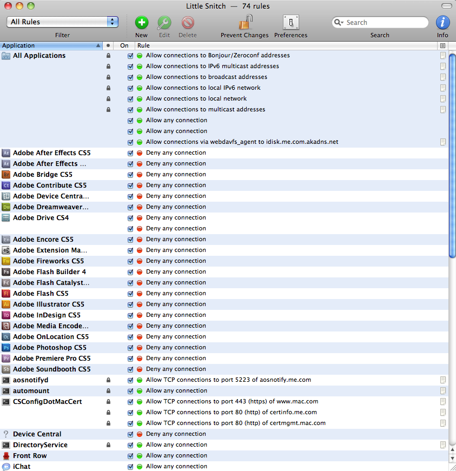This screenshot has height=471, width=456.
Task: Click the Adobe Soundbooth CS5 icon
Action: pyautogui.click(x=6, y=369)
